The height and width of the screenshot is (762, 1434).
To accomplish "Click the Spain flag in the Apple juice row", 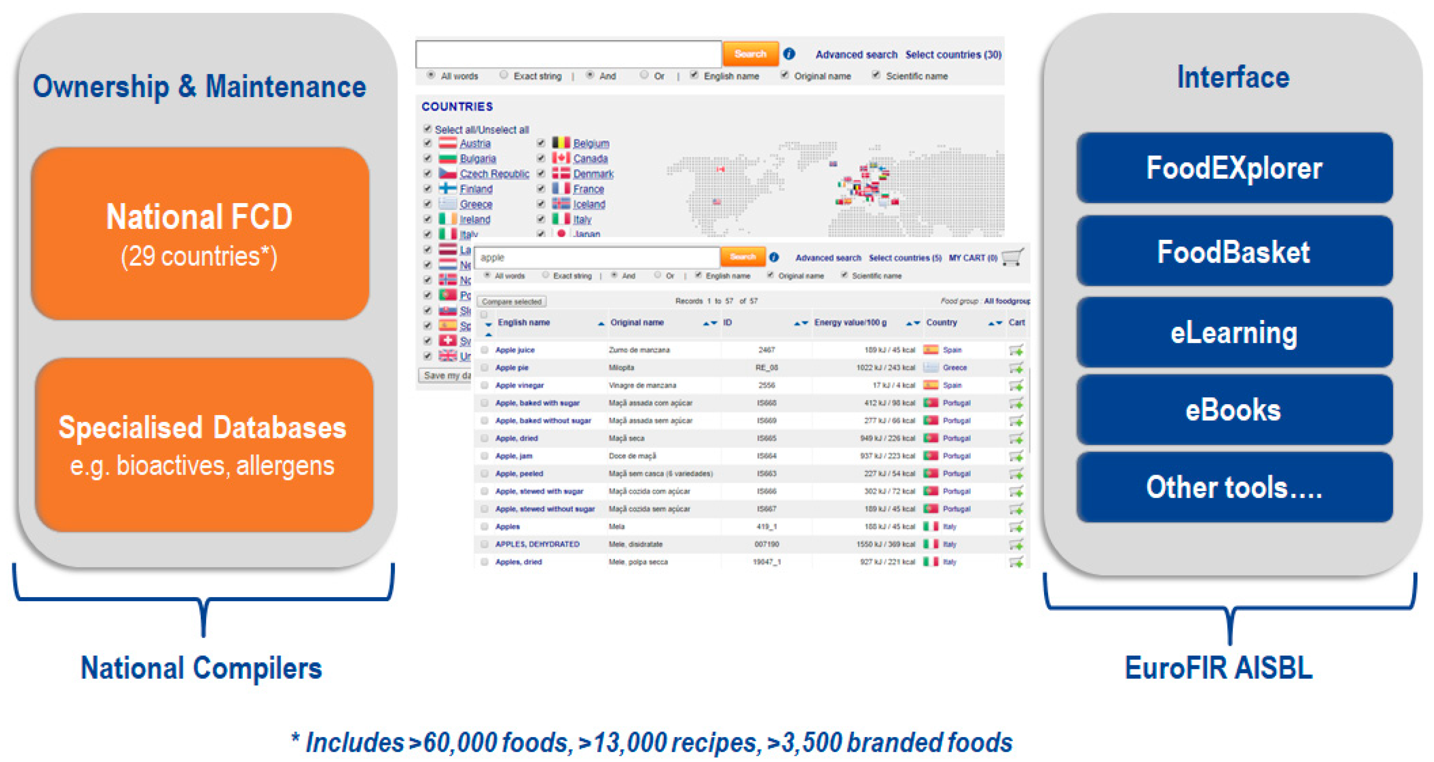I will click(x=931, y=350).
